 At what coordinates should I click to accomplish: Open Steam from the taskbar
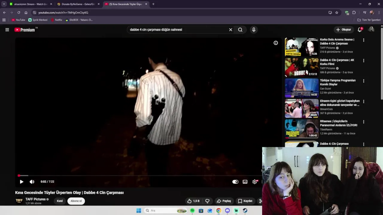tap(245, 211)
